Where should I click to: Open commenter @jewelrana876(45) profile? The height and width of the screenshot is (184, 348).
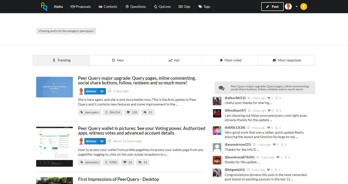pyautogui.click(x=240, y=157)
